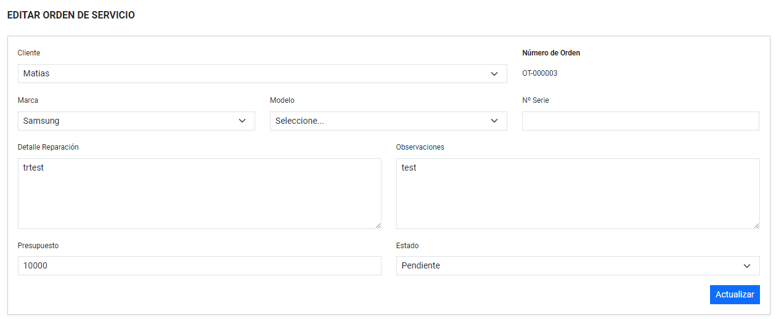Open the Modelo dropdown showing Seleccione...
Screen dimensions: 776x319
388,121
